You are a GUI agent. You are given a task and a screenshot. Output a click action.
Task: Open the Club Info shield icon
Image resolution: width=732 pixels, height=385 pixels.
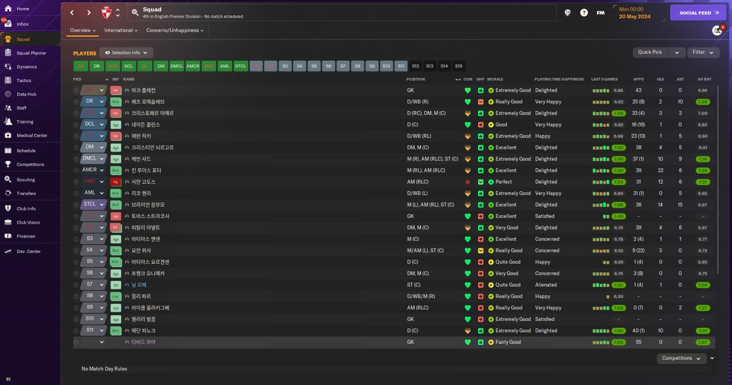click(x=8, y=208)
